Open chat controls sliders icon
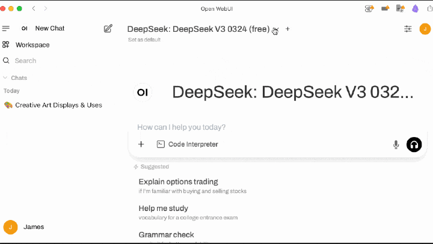 coord(408,28)
